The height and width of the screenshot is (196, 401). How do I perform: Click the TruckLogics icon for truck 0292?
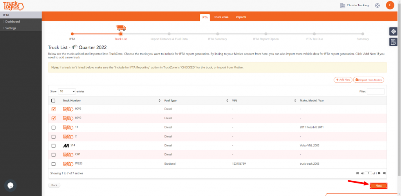click(x=68, y=118)
